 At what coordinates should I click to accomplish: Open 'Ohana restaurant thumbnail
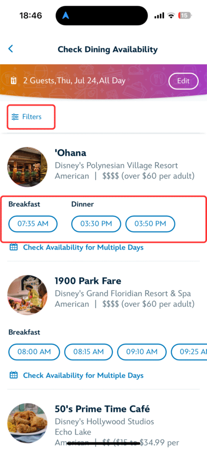[27, 167]
